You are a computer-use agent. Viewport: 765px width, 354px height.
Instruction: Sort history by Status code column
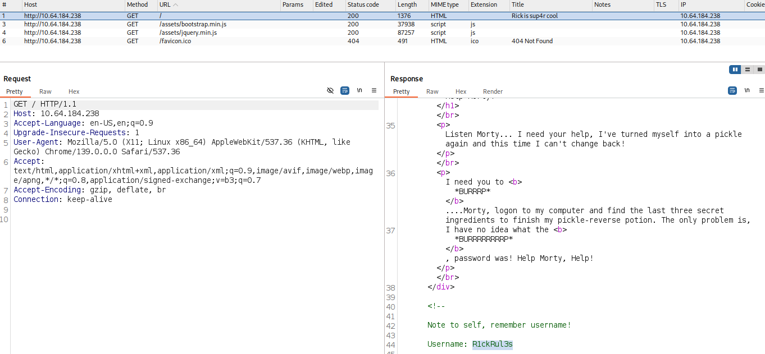[363, 4]
